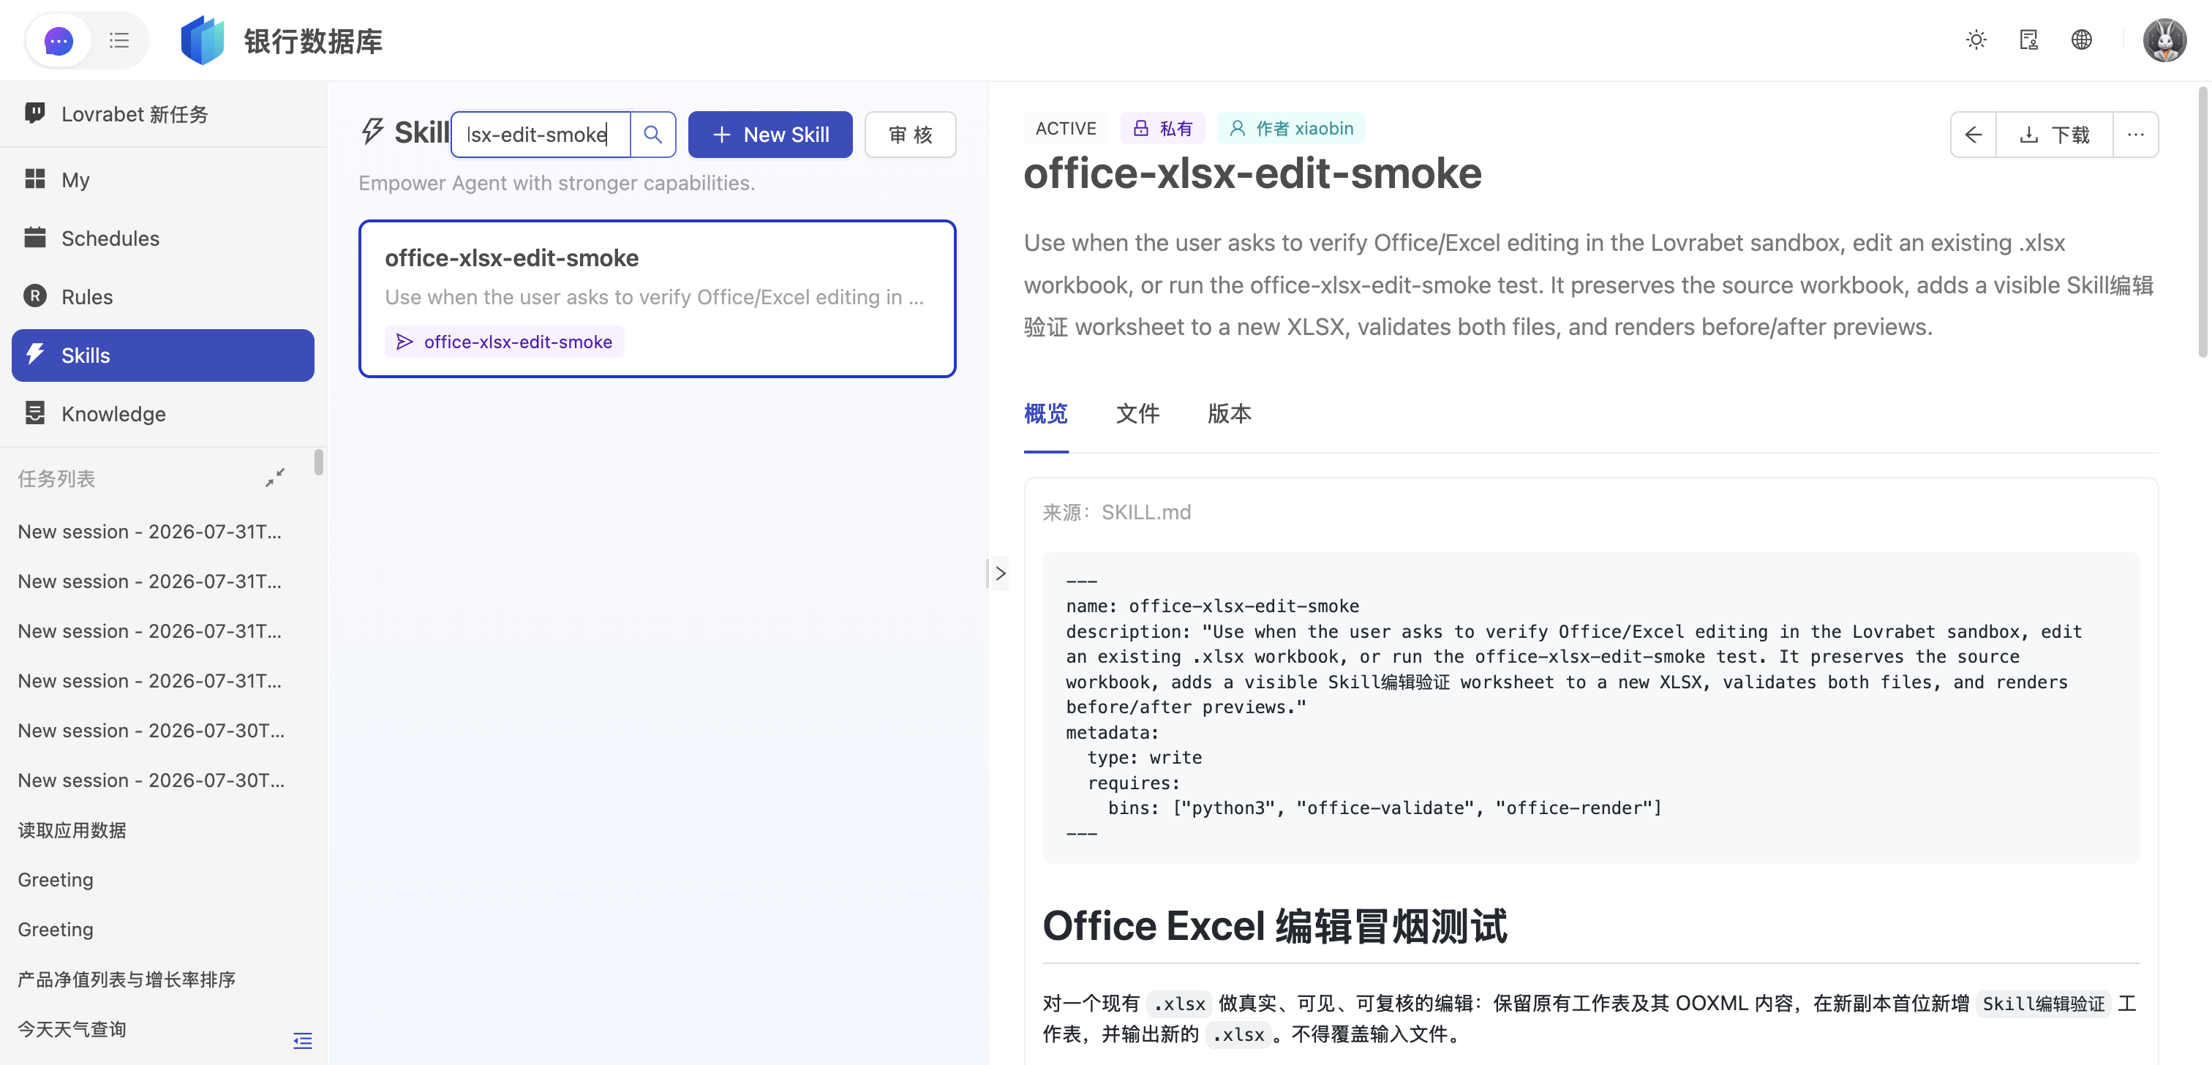
Task: Click the blue bank database logo
Action: pos(202,40)
